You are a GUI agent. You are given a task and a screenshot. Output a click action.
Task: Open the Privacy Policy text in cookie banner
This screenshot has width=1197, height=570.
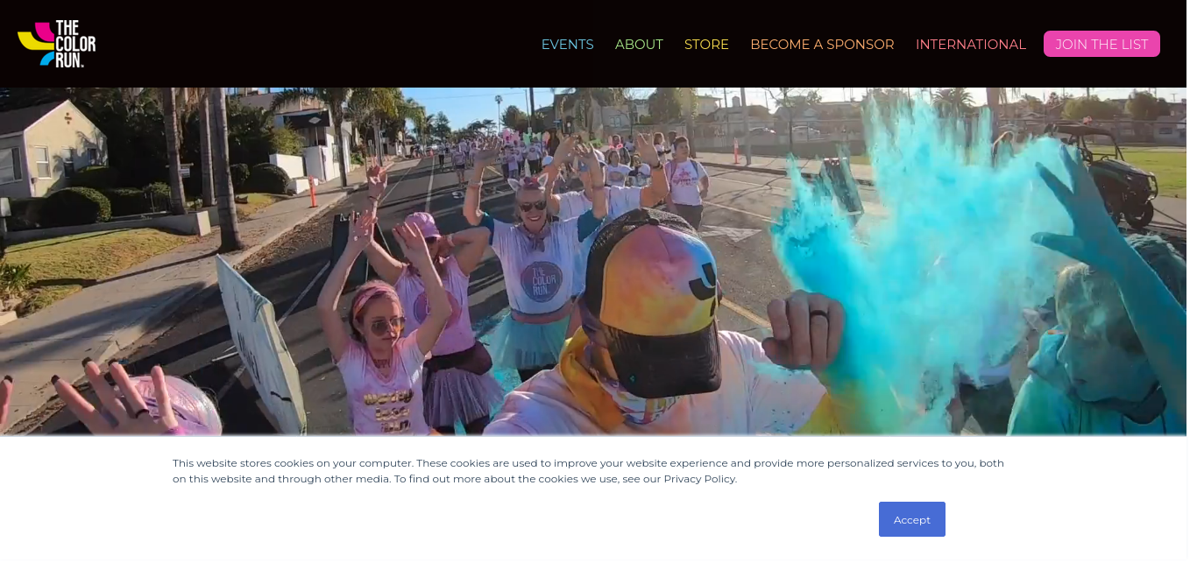tap(699, 479)
